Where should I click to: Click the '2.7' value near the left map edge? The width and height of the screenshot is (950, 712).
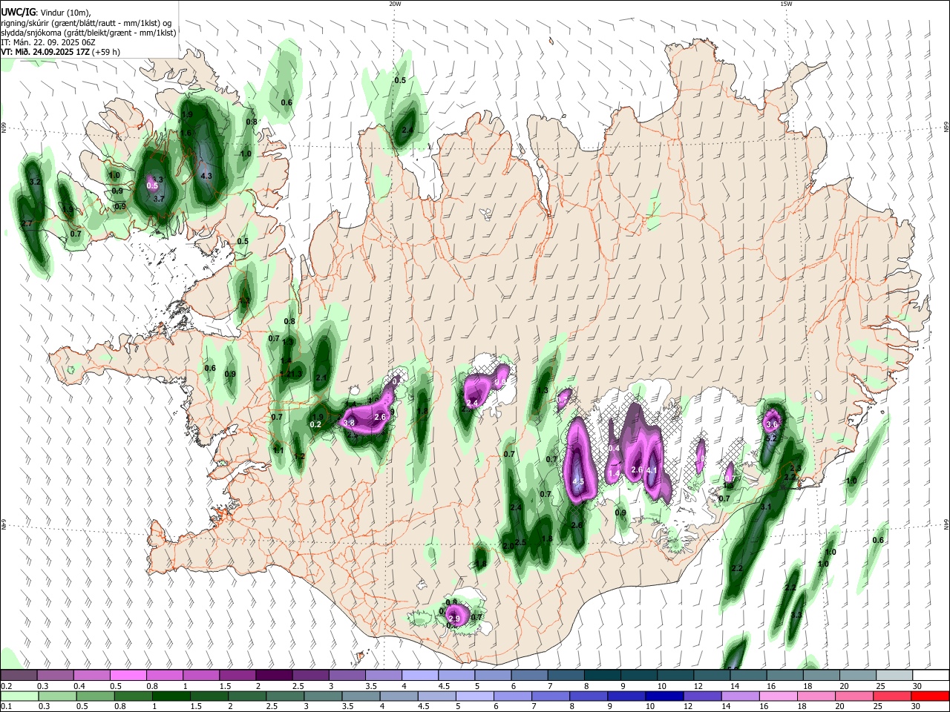tap(27, 223)
